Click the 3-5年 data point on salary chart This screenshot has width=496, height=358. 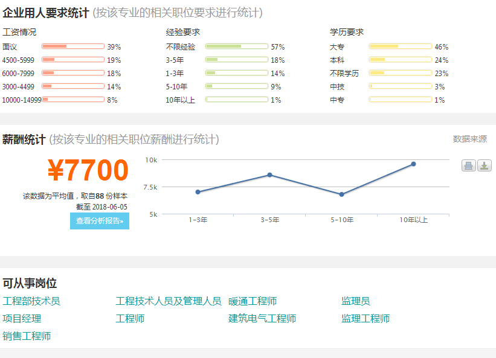[x=270, y=174]
